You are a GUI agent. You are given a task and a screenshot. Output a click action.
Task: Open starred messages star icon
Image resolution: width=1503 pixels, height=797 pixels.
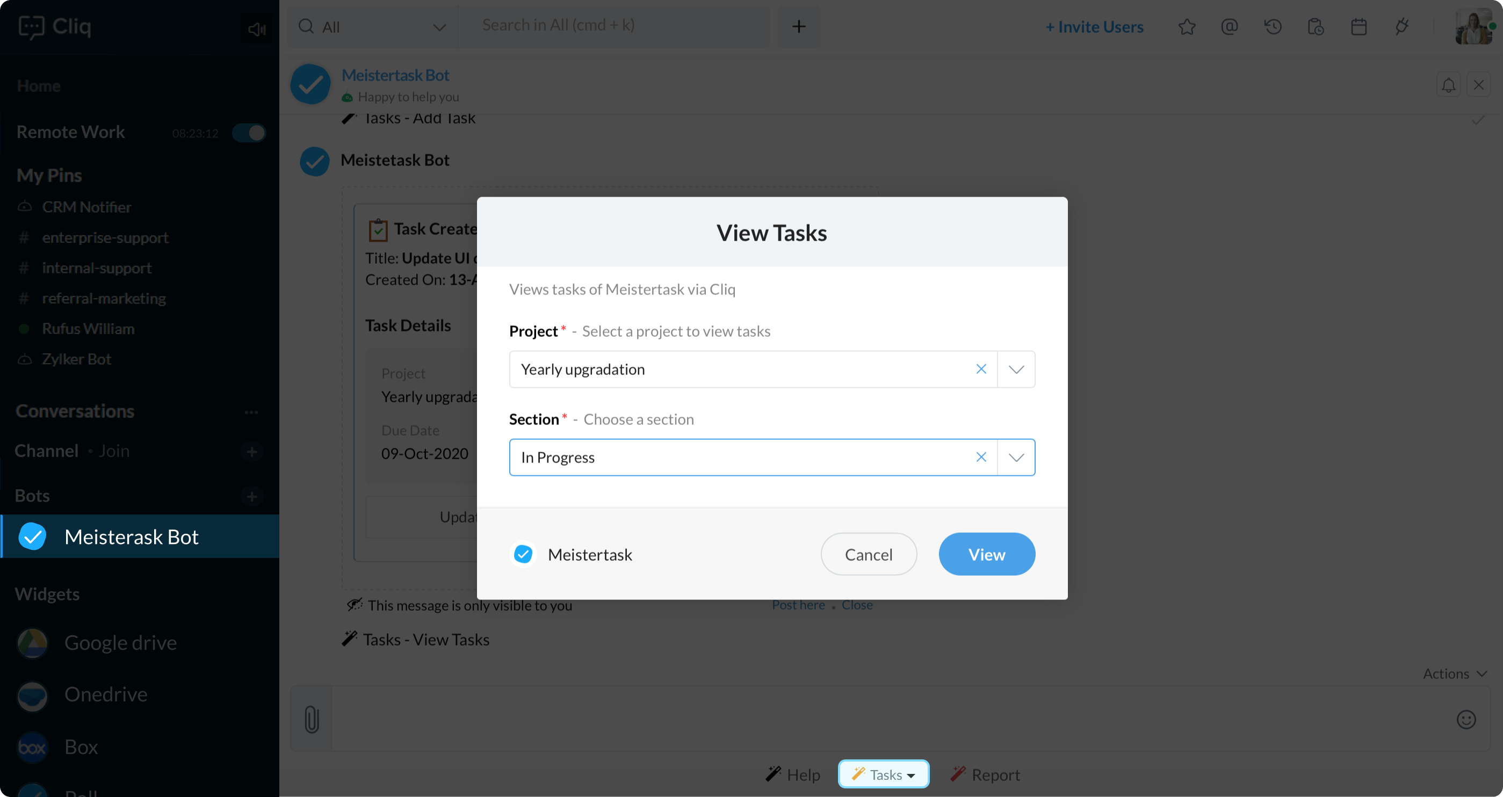(1186, 27)
